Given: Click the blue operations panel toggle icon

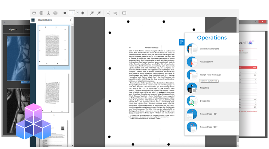Looking at the screenshot, I should 182,42.
